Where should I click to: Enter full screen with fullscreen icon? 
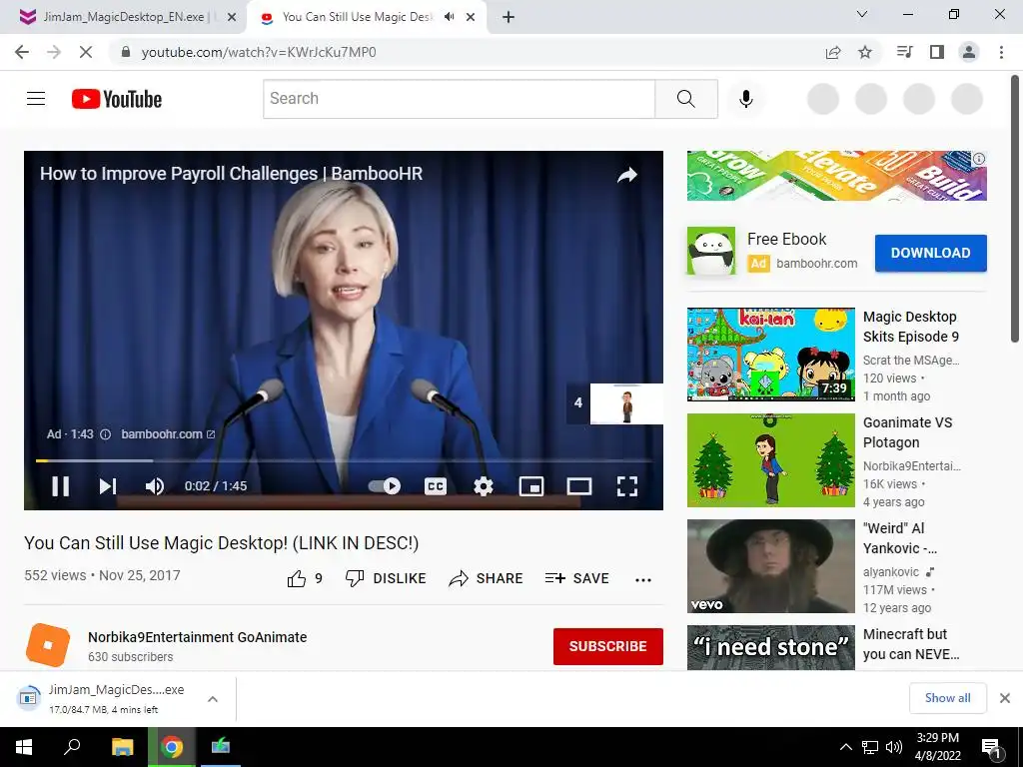tap(627, 486)
